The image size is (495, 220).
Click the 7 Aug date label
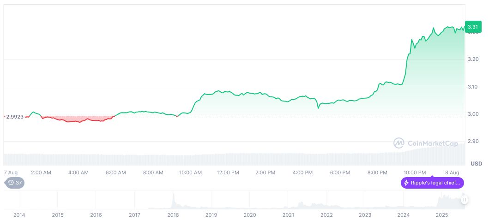[10, 172]
